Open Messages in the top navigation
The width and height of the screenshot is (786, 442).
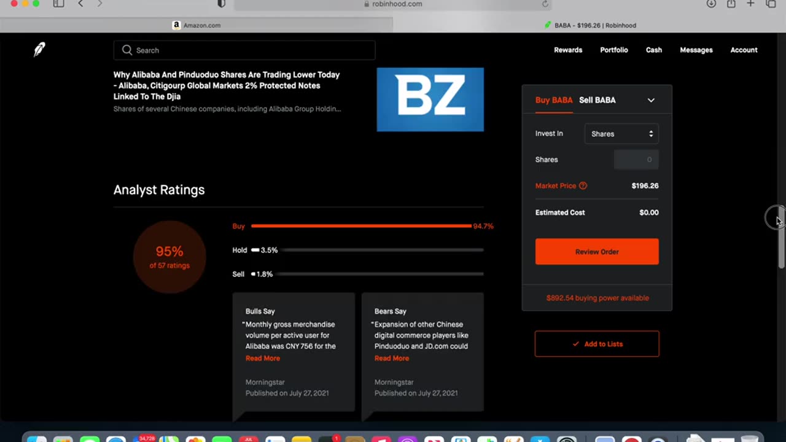(x=696, y=50)
